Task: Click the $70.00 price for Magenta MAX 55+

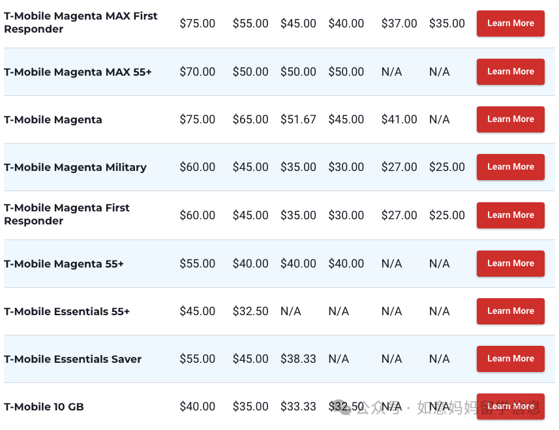Action: [x=197, y=72]
